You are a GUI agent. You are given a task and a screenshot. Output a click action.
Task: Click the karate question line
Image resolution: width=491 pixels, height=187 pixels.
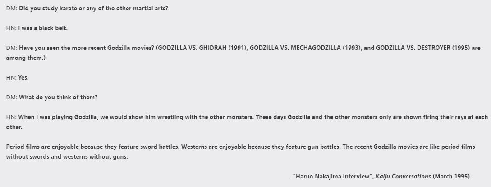(93, 9)
